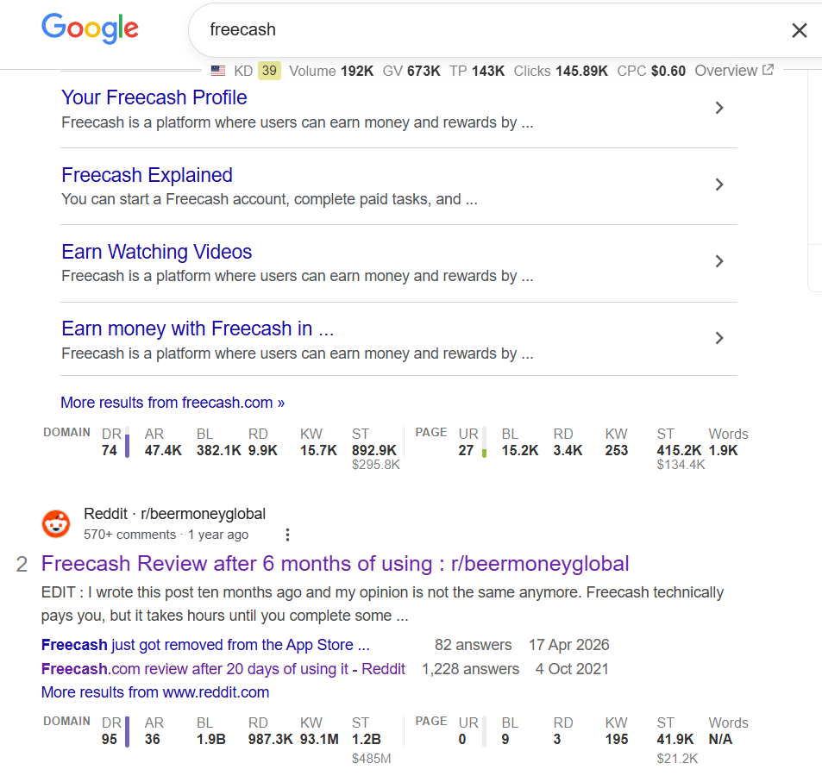Viewport: 822px width, 782px height.
Task: Open Freecash just got removed from App Store
Action: pos(205,645)
